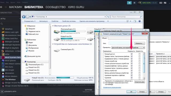Viewport: 171px width, 96px height.
Task: Click the Steam forward arrow
Action: tap(6, 7)
